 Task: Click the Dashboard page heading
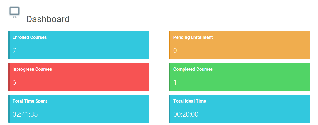pos(48,19)
